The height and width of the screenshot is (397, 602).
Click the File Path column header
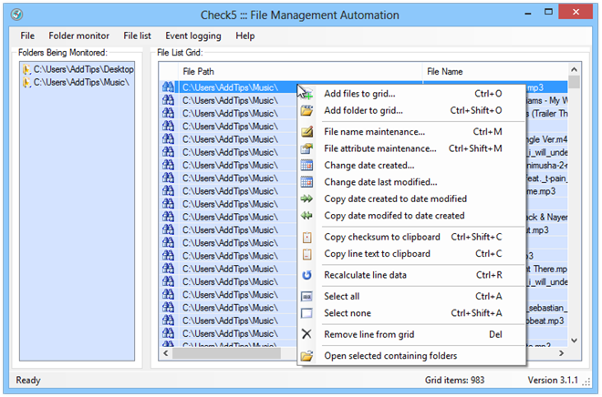click(300, 72)
